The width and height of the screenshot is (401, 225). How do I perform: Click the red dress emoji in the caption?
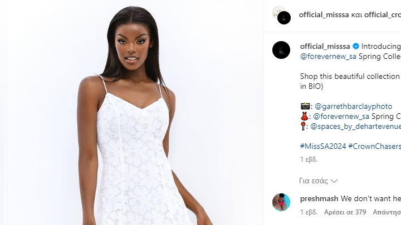pos(304,116)
